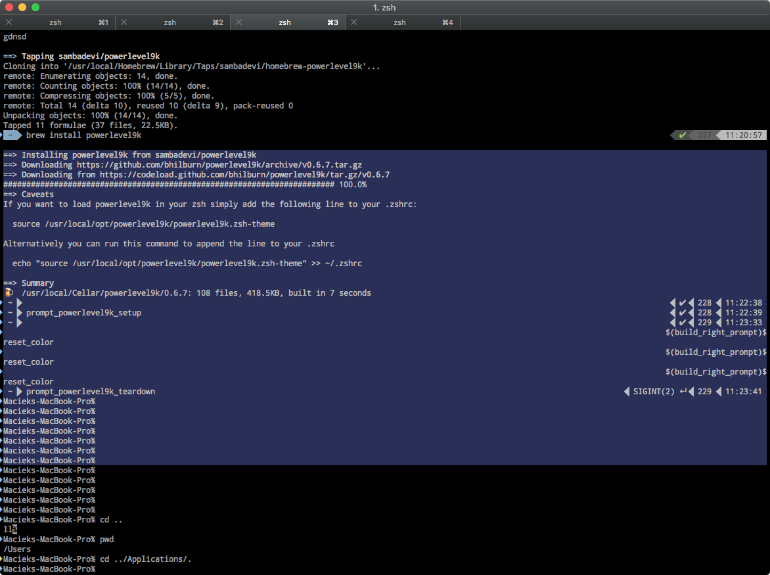Click the '/Users' output line
770x575 pixels.
point(16,549)
